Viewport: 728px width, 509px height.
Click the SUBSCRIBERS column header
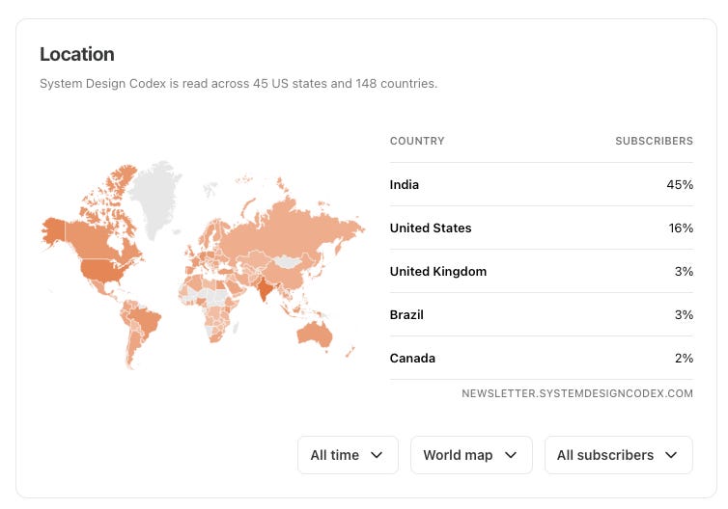click(x=655, y=141)
